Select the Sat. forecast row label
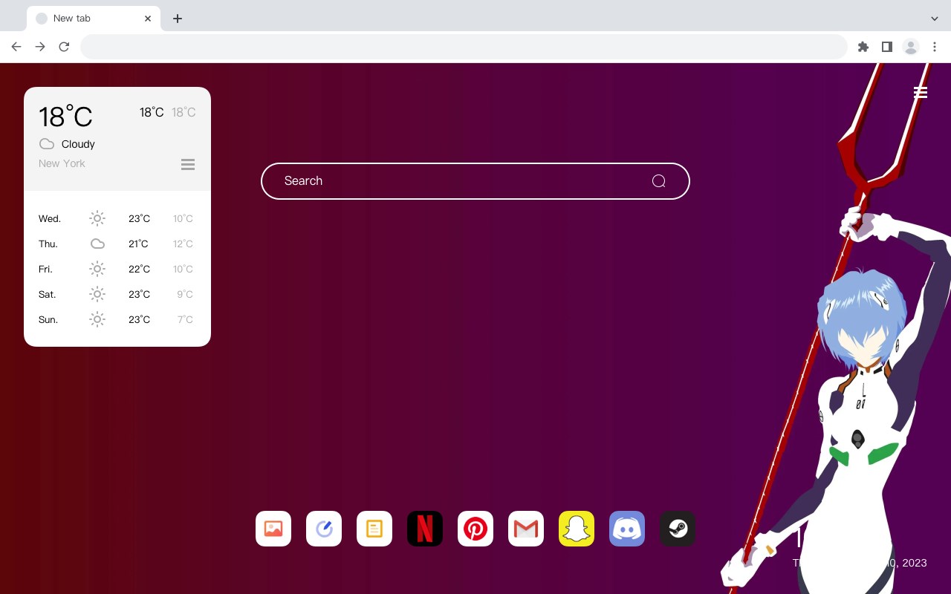Image resolution: width=951 pixels, height=594 pixels. coord(48,294)
